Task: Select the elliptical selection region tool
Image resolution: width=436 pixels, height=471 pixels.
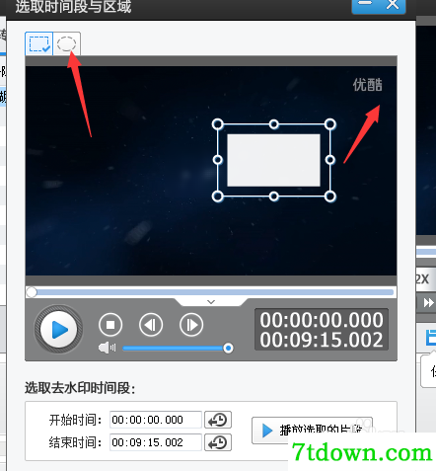Action: tap(66, 43)
